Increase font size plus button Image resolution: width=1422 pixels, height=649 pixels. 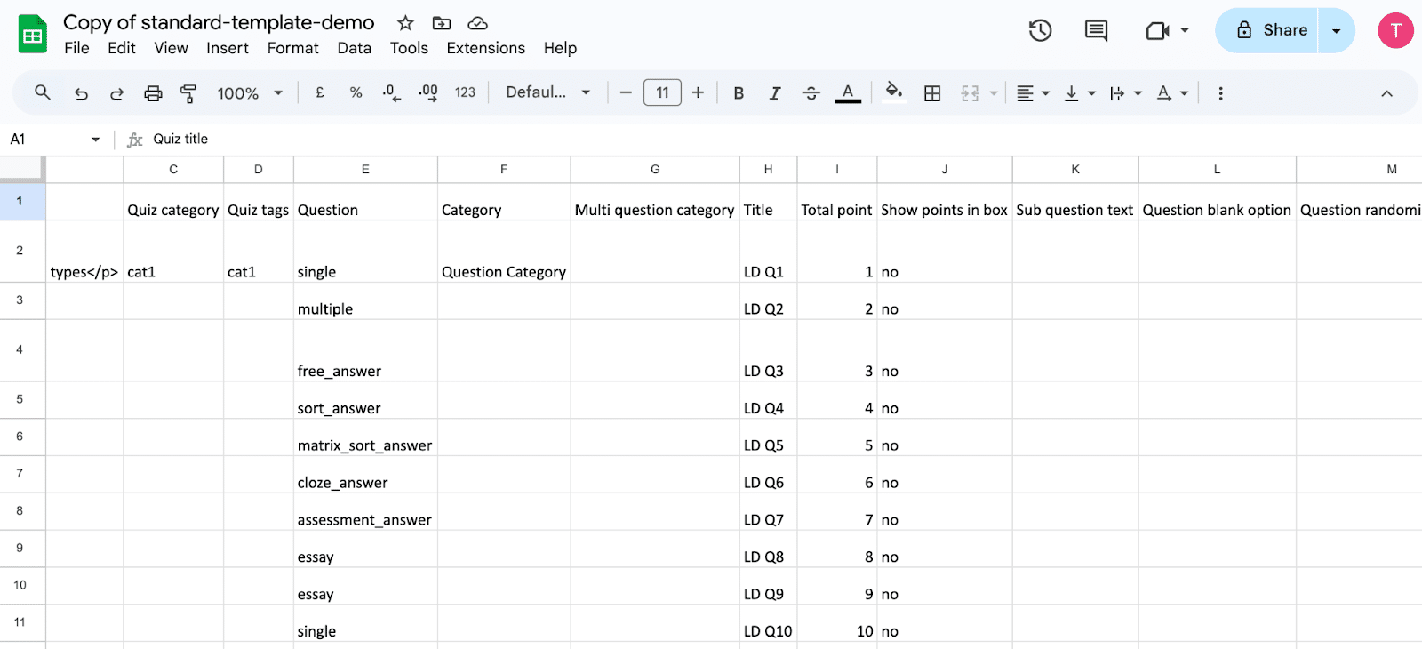(698, 92)
